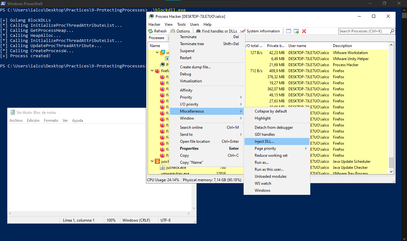Click Firefox icon in the 19,27 MB row

162,83
